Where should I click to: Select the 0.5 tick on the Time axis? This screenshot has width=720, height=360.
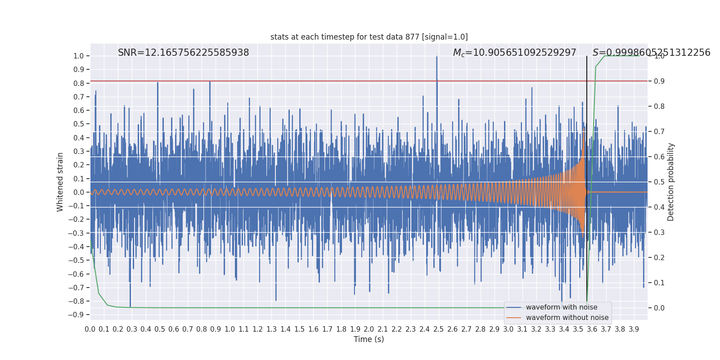tap(160, 329)
